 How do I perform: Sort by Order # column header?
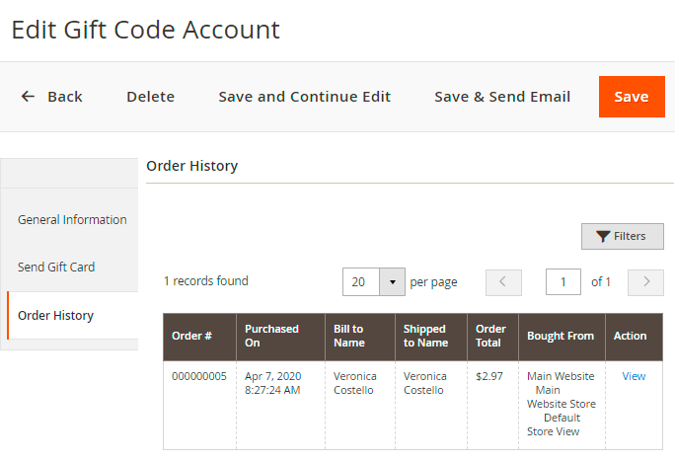pos(192,337)
